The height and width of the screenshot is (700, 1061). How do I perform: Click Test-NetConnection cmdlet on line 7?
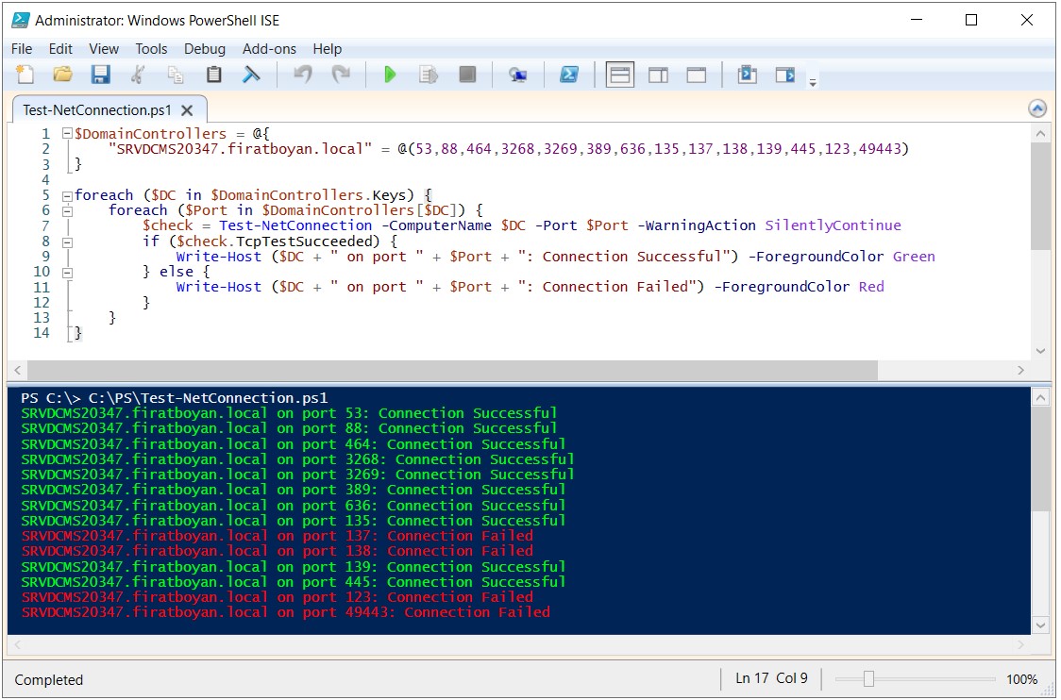pyautogui.click(x=295, y=225)
